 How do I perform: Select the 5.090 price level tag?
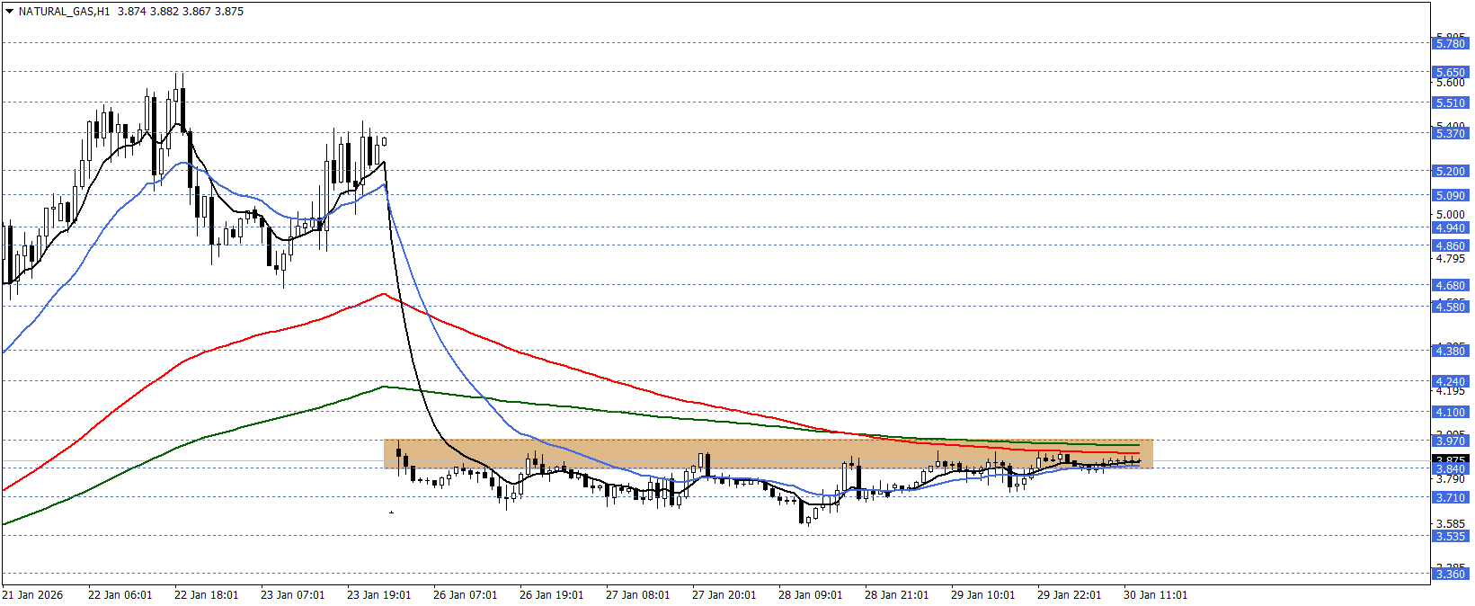click(x=1449, y=195)
